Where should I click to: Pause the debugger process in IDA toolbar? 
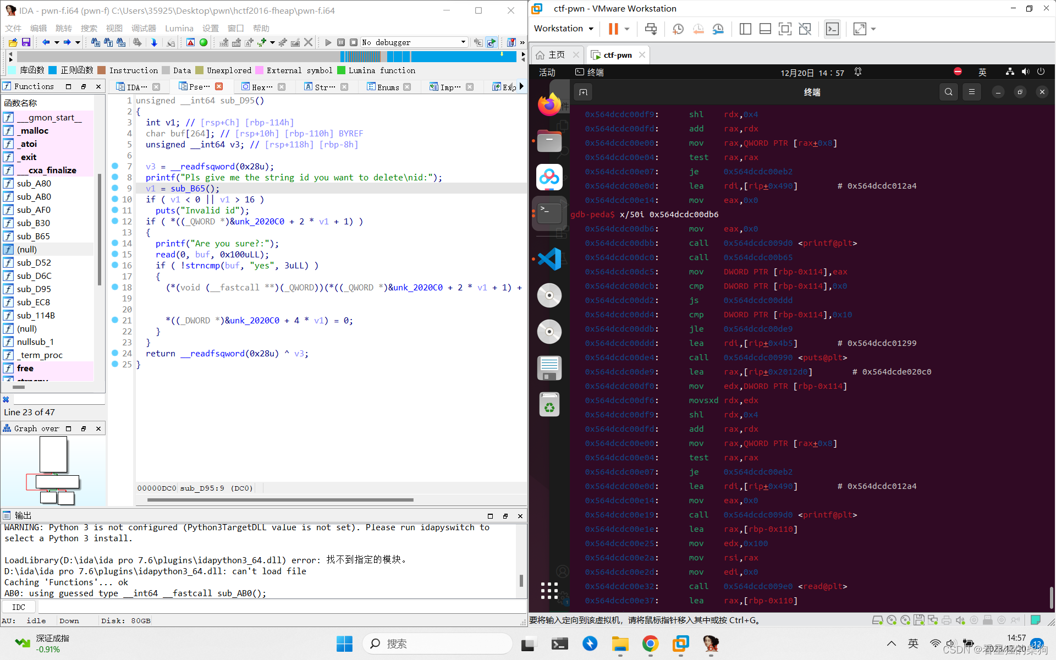pyautogui.click(x=341, y=42)
